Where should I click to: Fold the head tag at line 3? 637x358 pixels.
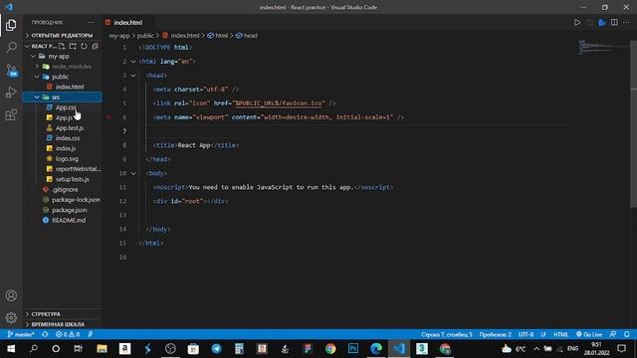click(x=133, y=76)
